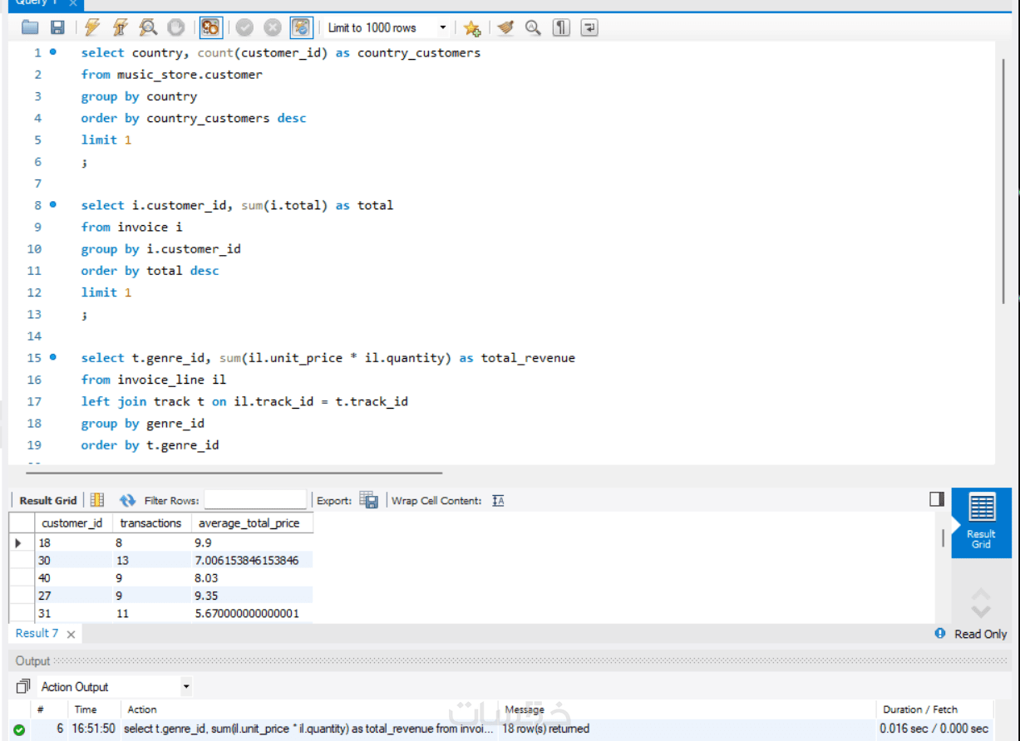Click the Commit checkmark icon

(x=244, y=27)
